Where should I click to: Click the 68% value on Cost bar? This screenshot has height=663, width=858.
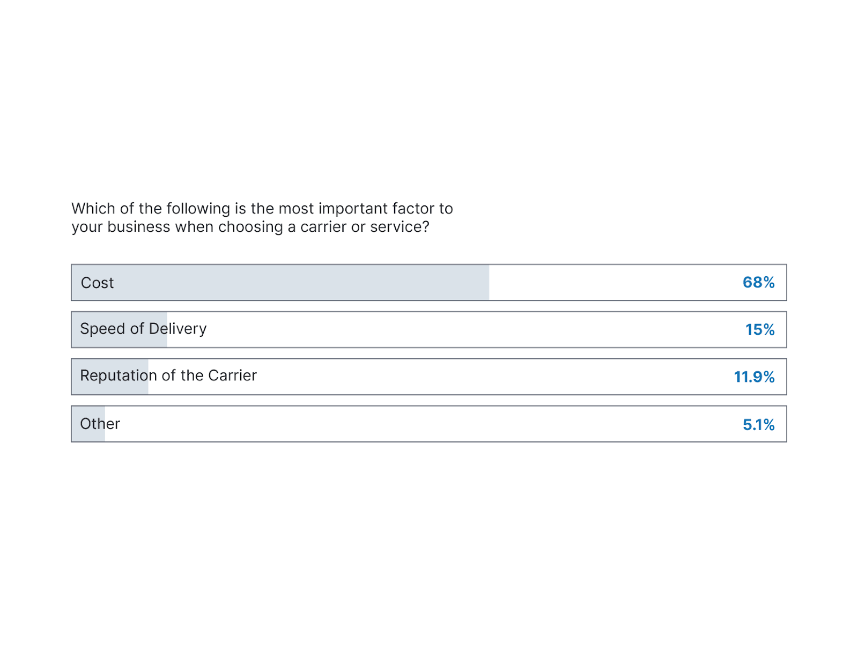click(758, 283)
